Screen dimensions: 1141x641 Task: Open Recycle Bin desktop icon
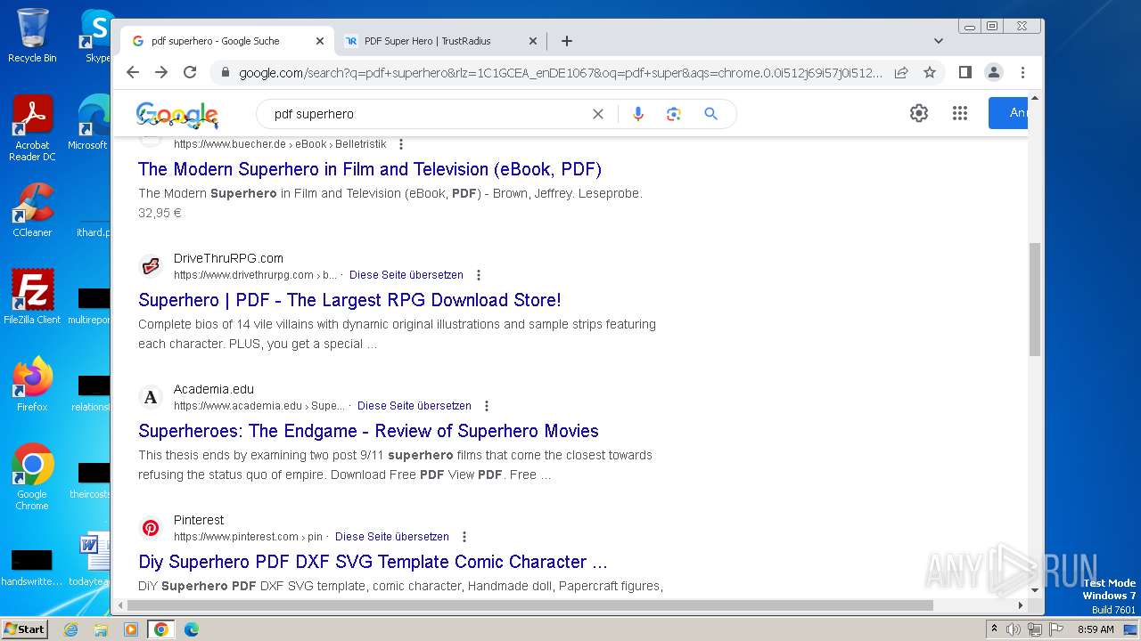click(x=32, y=36)
